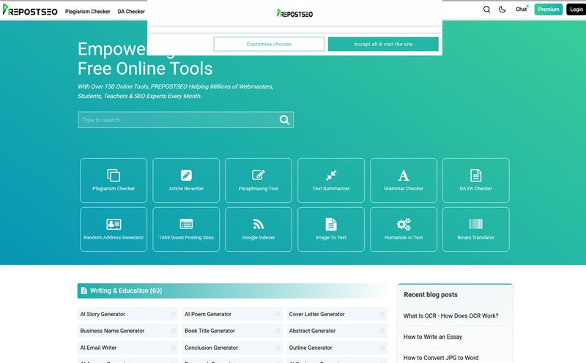
Task: Open Article Re-writer tool card
Action: (186, 180)
